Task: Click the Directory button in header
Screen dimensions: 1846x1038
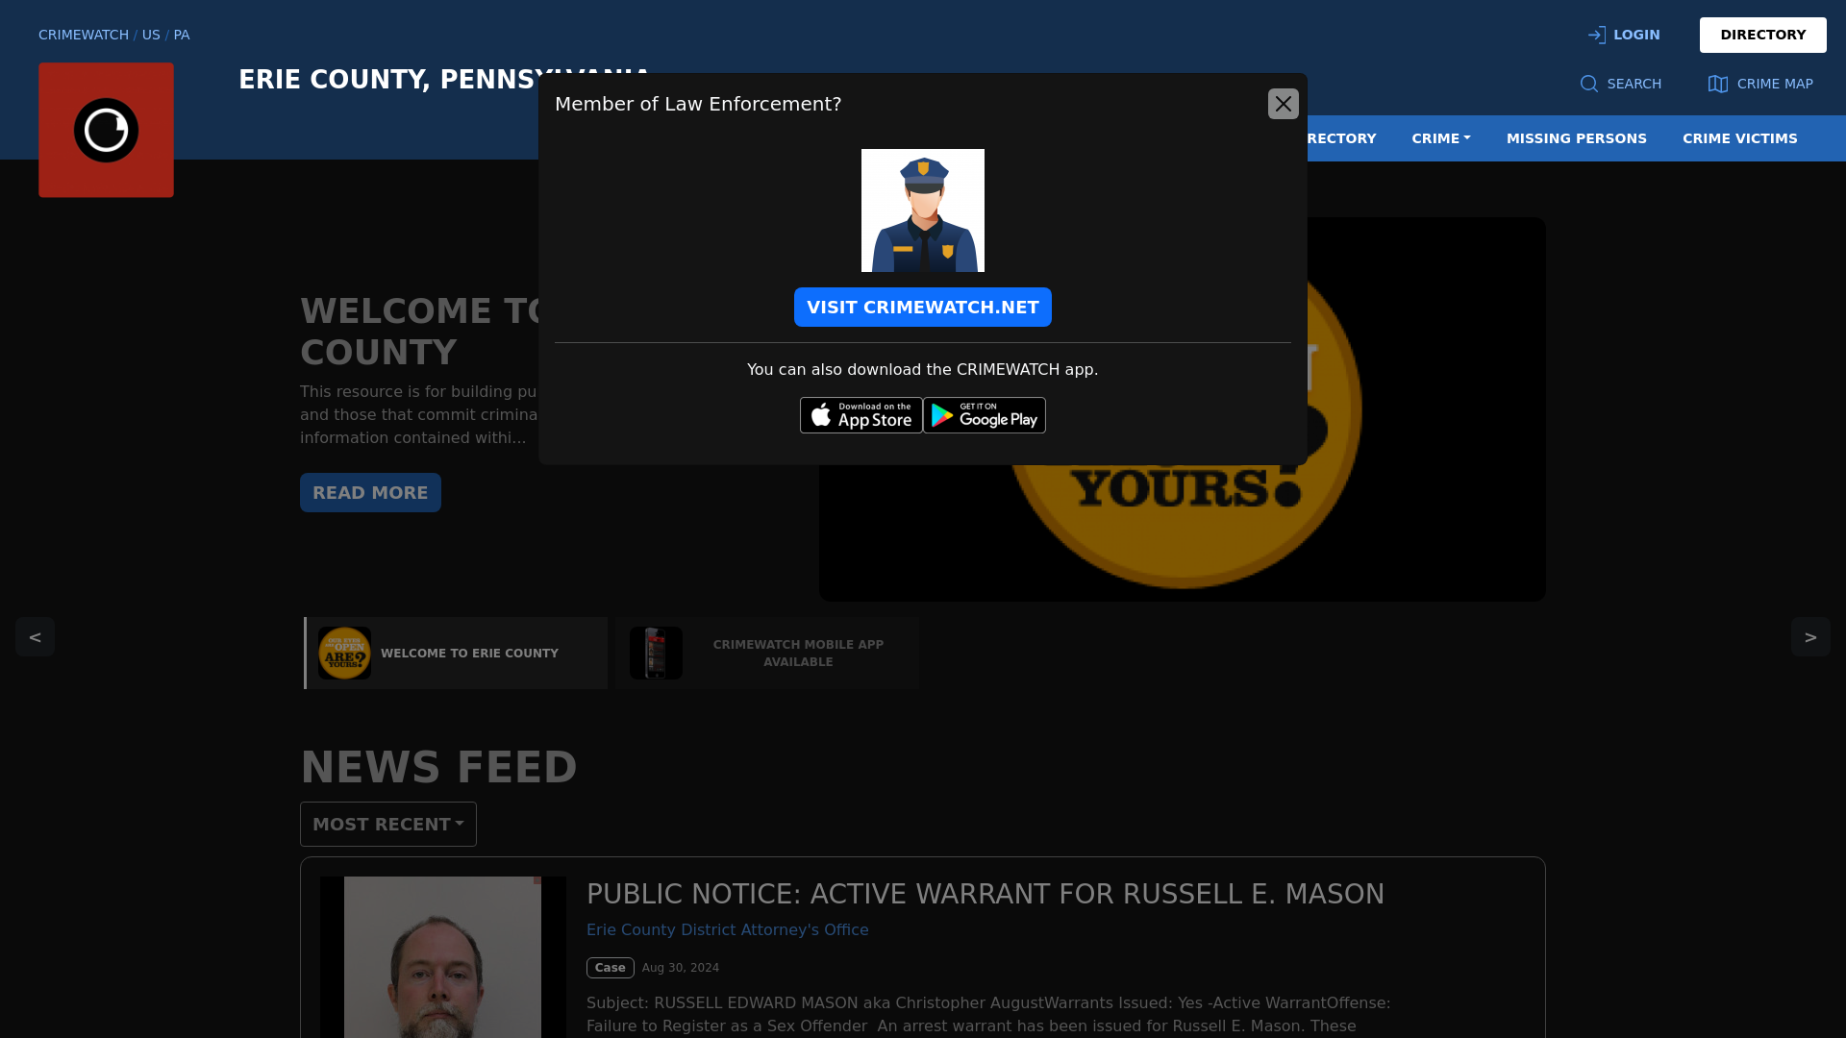Action: pyautogui.click(x=1762, y=35)
